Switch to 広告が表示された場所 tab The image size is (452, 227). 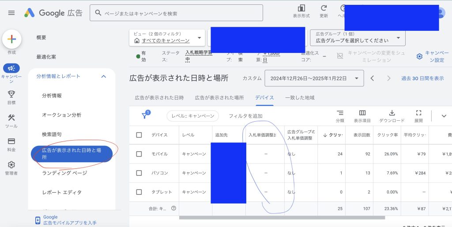[x=219, y=97]
